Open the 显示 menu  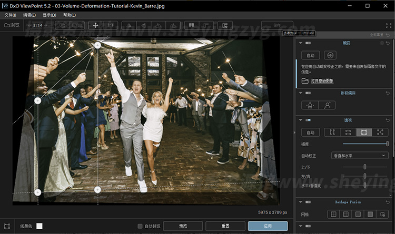[x=49, y=15]
